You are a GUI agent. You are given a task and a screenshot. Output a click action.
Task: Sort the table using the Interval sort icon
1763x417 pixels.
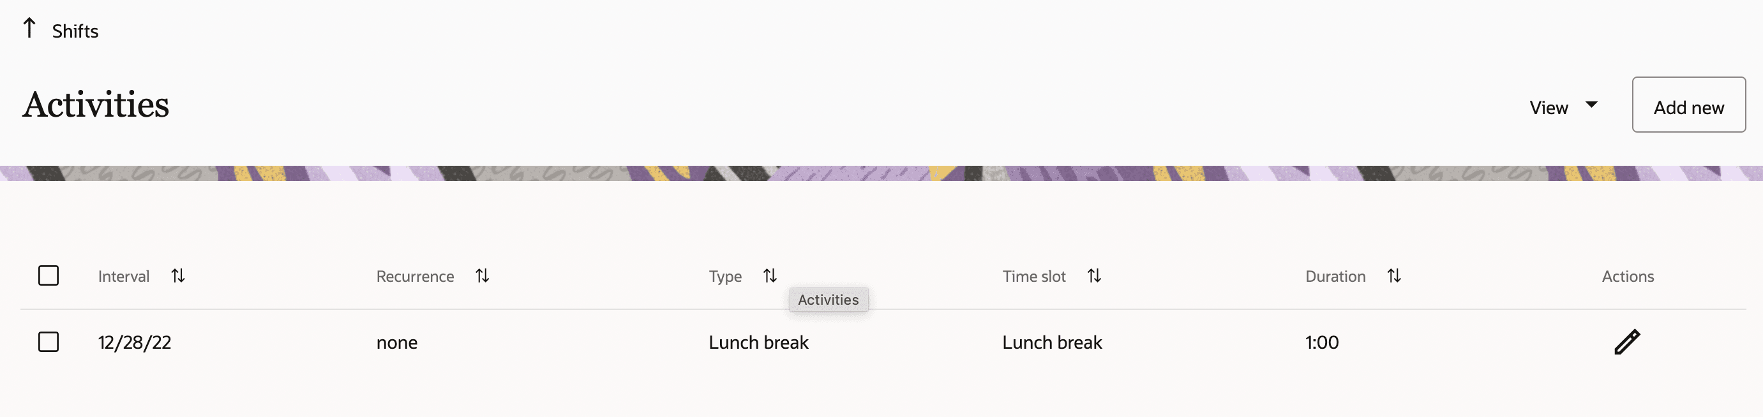pos(179,276)
